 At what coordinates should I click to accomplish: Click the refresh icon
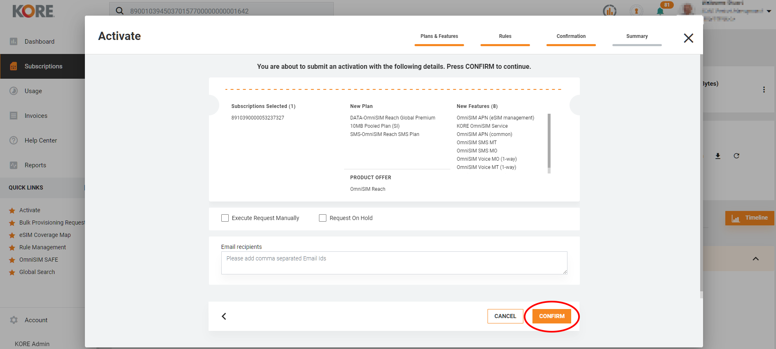(736, 156)
